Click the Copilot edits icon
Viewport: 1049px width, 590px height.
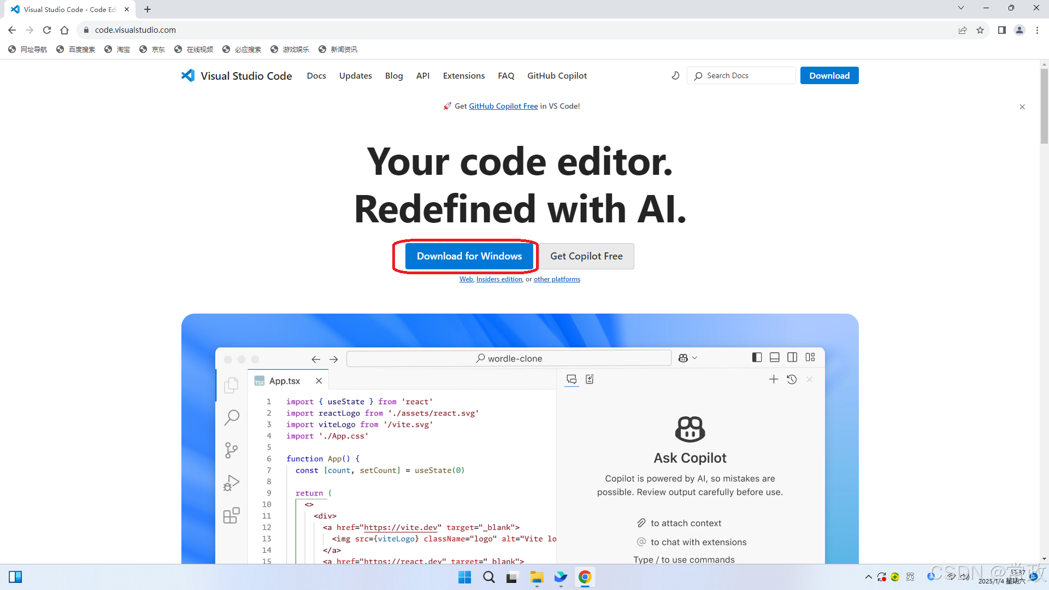pos(590,379)
